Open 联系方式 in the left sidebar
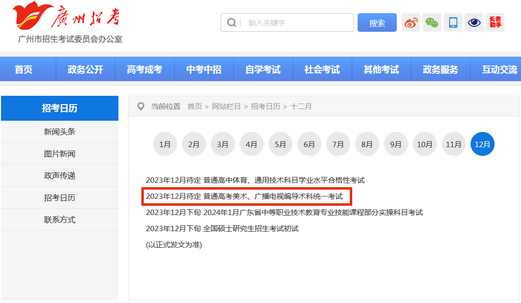 [60, 219]
